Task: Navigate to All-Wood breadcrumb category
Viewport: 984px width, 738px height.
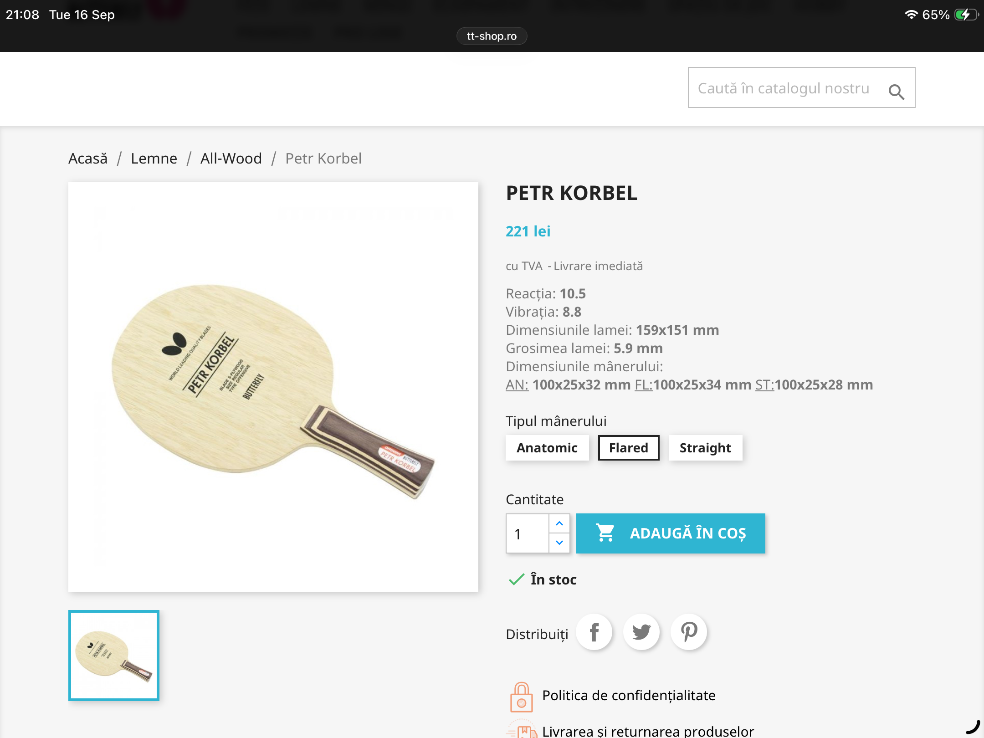Action: [x=231, y=159]
